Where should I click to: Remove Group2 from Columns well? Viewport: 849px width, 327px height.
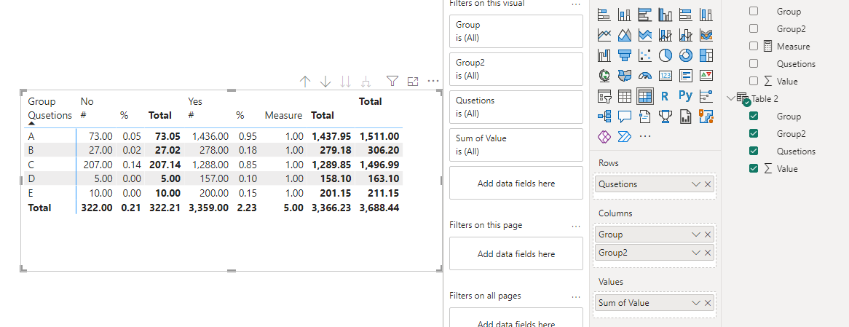708,252
